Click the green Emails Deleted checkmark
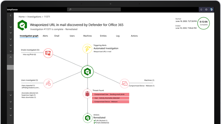221x124 pixels. coord(95,123)
